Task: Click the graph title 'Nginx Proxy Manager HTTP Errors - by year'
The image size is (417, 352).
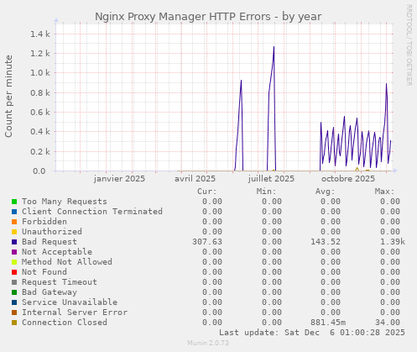Action: pos(208,17)
